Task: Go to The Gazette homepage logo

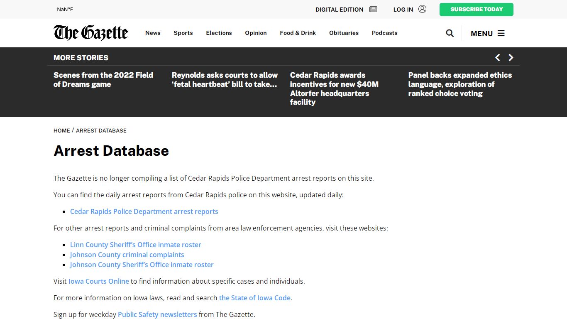Action: [x=91, y=33]
